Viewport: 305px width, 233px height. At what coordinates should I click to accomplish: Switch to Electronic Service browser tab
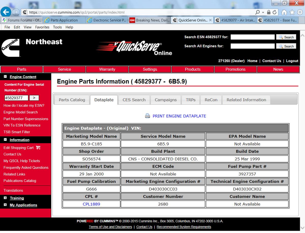(107, 20)
